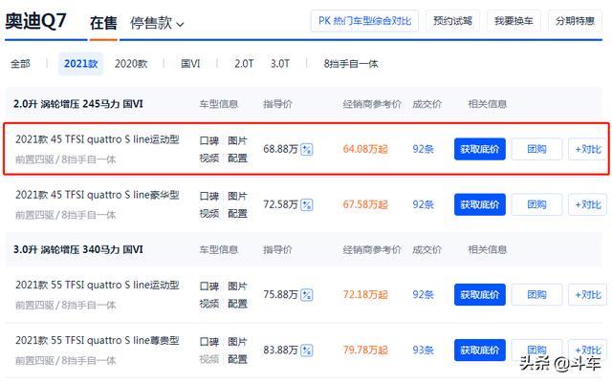Click 团购 for 75.88万 model
Screen dimensions: 612x382
coord(536,295)
